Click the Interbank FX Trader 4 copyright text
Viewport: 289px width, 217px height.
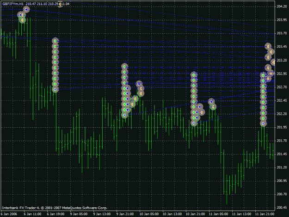click(55, 208)
